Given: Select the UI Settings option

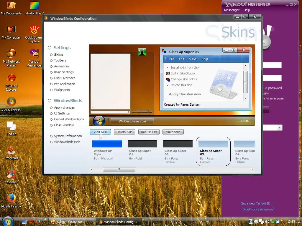Looking at the screenshot, I should click(x=62, y=113).
